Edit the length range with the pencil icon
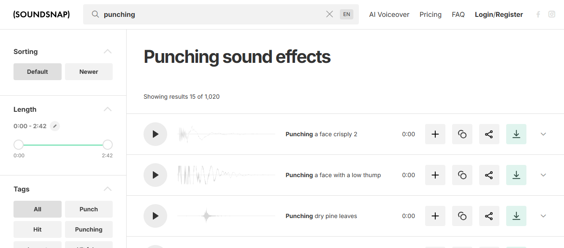Viewport: 564px width, 248px height. (54, 126)
